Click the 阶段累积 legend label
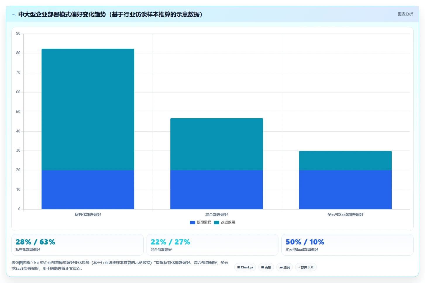Image resolution: width=425 pixels, height=283 pixels. pos(204,222)
